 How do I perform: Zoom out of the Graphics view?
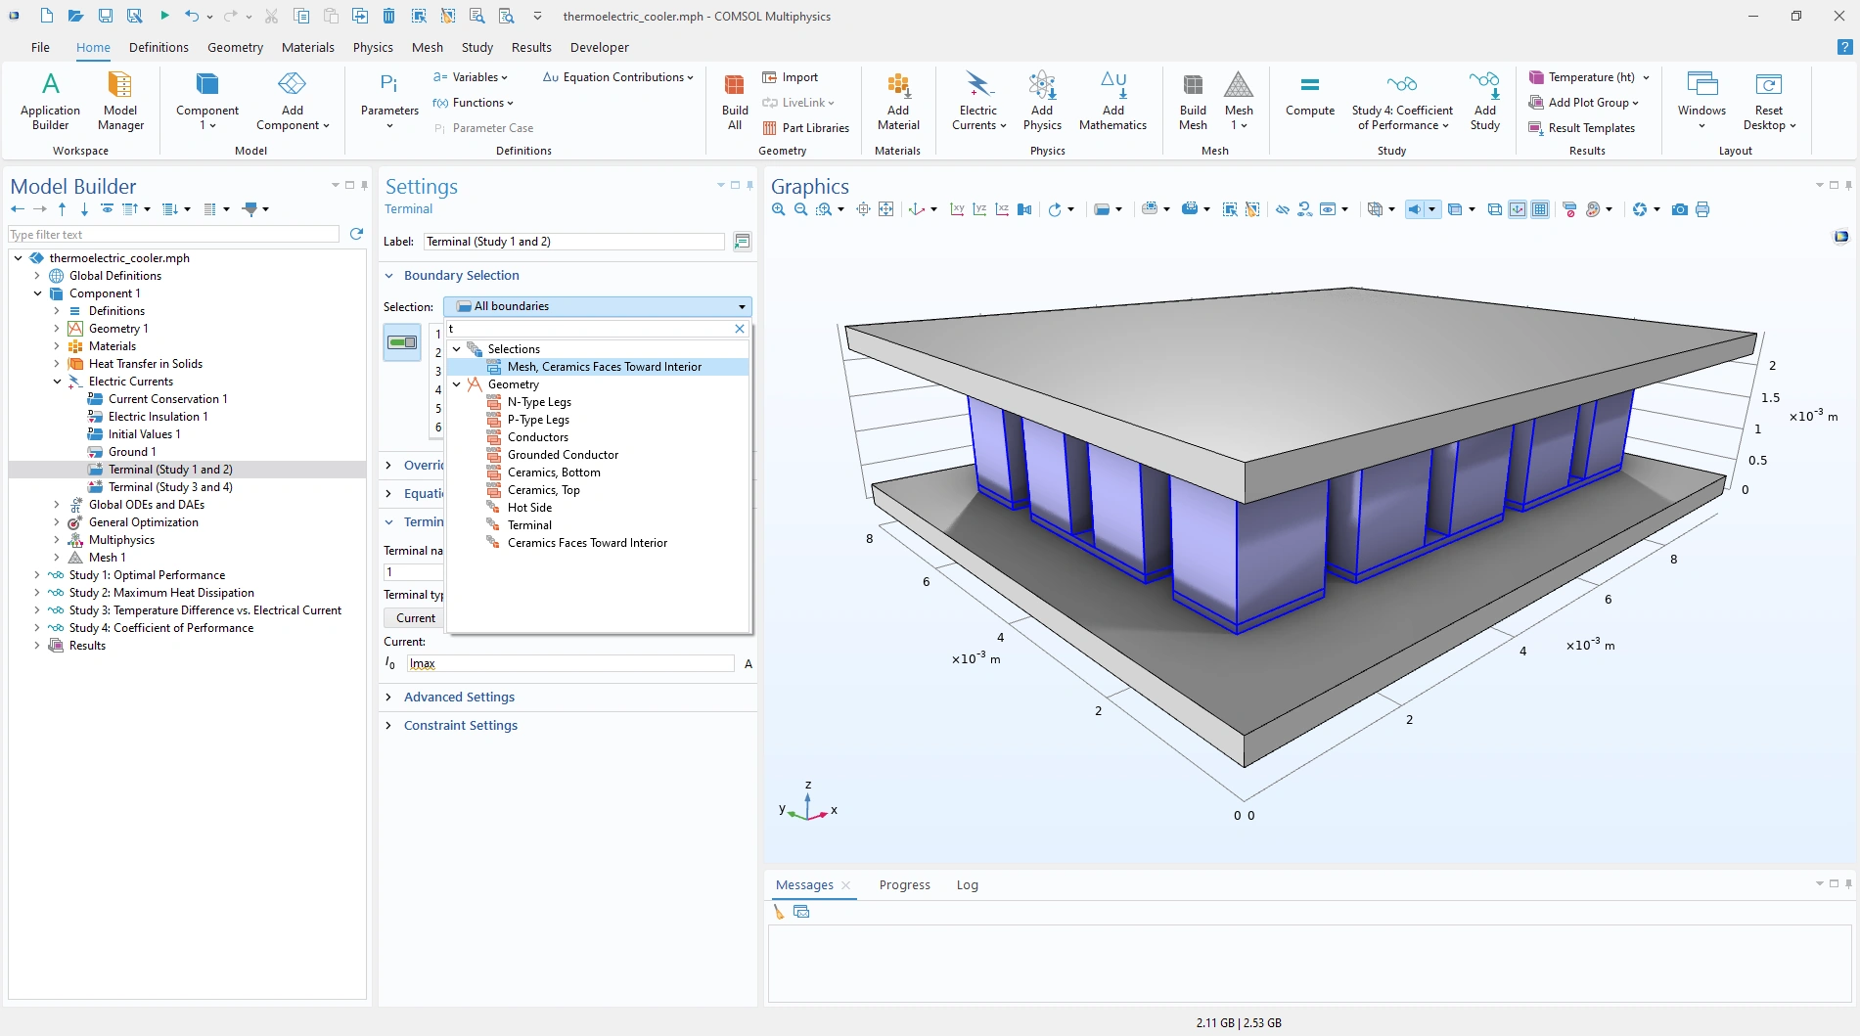point(801,209)
